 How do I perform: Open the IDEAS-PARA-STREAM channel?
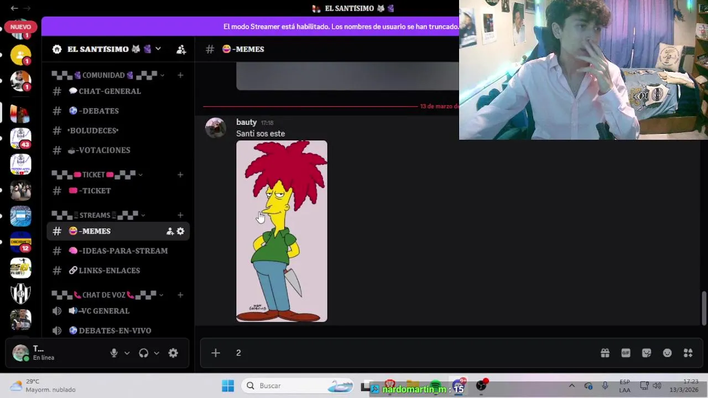[x=118, y=251]
